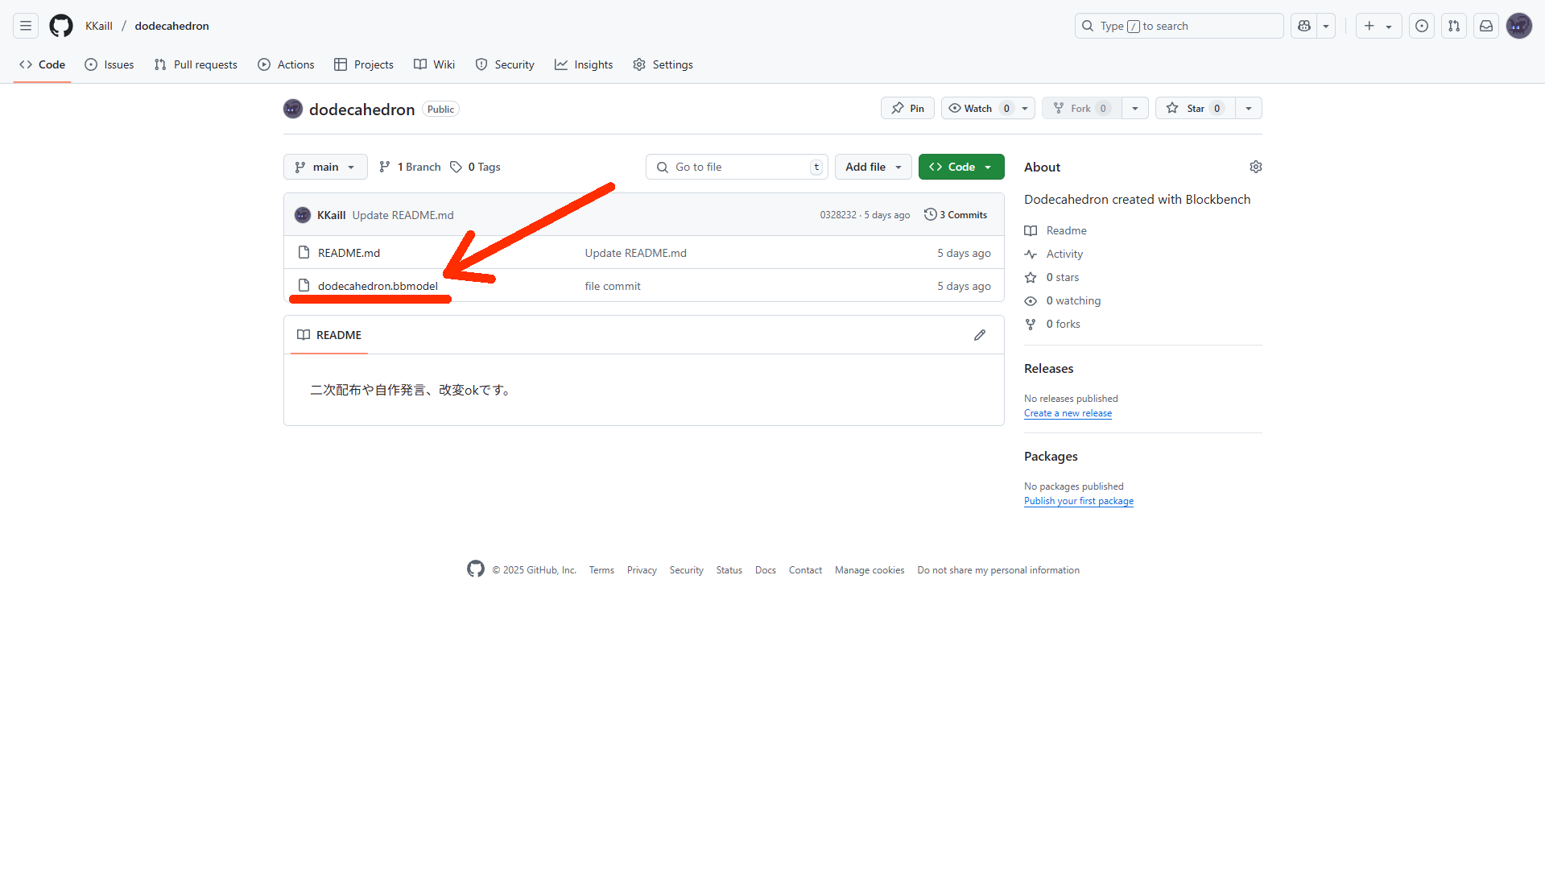Open the issues icon in header

(x=1422, y=26)
